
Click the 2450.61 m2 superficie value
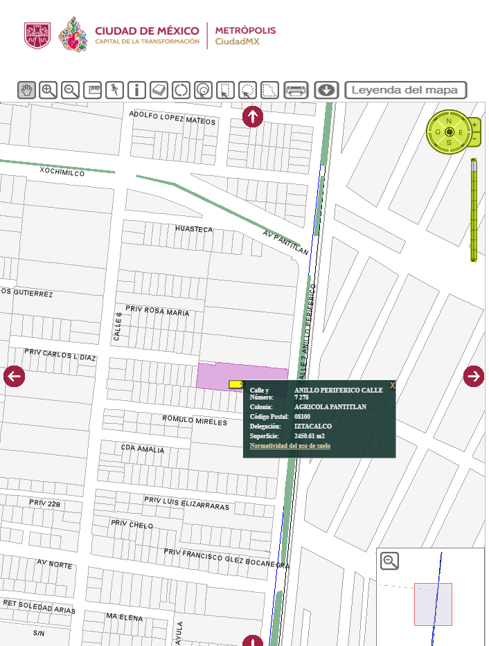[310, 436]
